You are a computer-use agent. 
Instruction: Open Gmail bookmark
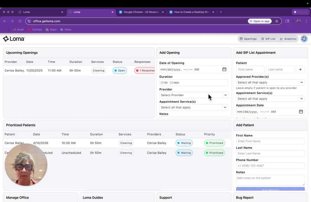click(18, 29)
